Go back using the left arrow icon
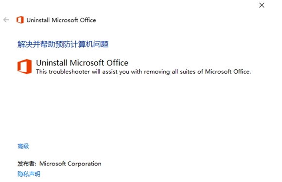Viewport: 282px width, 182px height. click(x=6, y=20)
